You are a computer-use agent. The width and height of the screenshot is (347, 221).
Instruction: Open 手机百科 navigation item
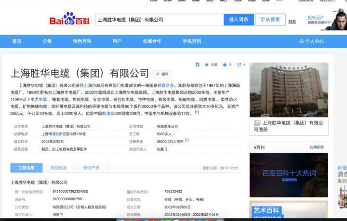[192, 41]
